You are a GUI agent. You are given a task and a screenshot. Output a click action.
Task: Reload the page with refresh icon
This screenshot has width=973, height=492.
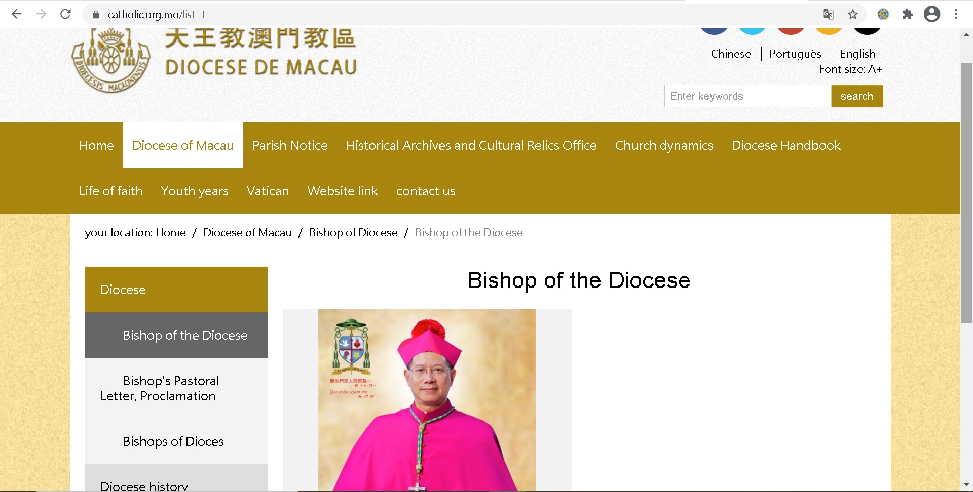click(65, 14)
